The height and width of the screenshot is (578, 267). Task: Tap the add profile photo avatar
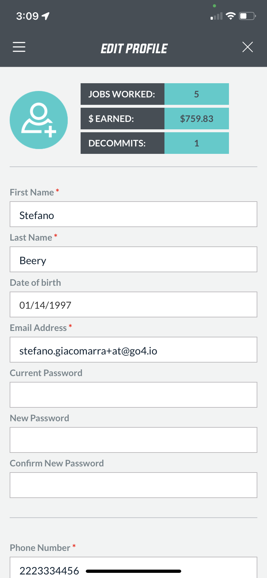click(39, 120)
